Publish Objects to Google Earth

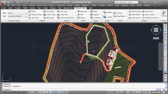(108, 12)
